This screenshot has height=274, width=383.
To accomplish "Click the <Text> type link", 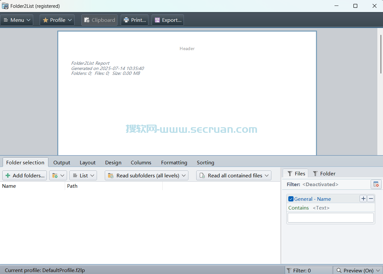I will (321, 208).
